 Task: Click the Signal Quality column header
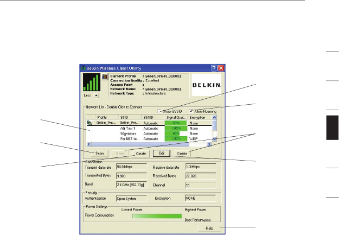(176, 117)
